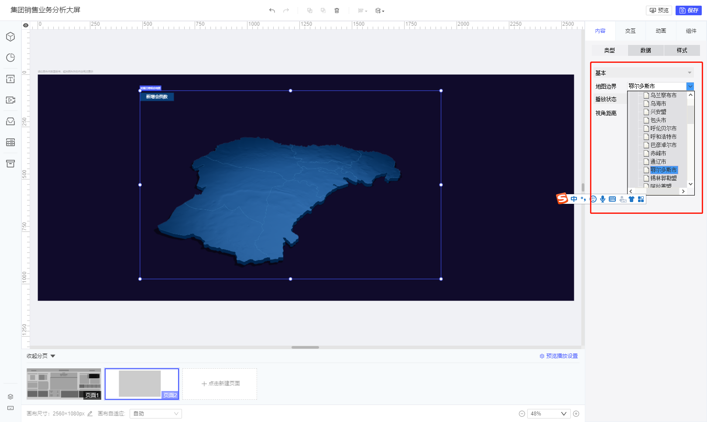The height and width of the screenshot is (422, 707).
Task: Click the 保存 save button
Action: 689,10
